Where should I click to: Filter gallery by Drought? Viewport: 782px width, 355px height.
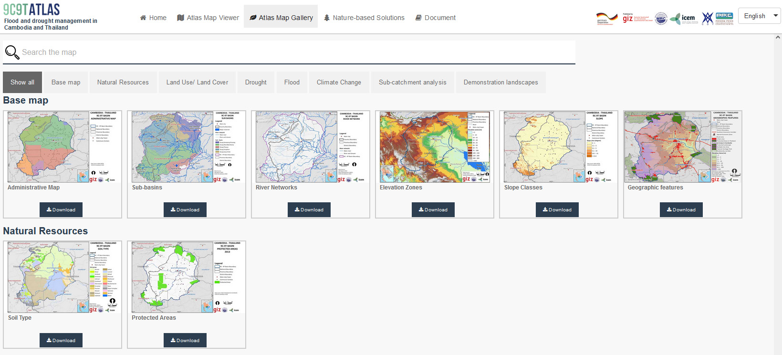coord(256,82)
